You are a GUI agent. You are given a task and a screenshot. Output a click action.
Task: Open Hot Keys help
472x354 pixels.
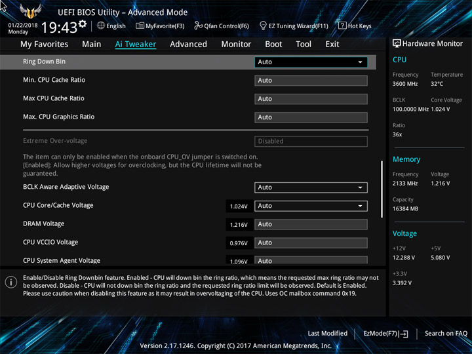[x=355, y=26]
